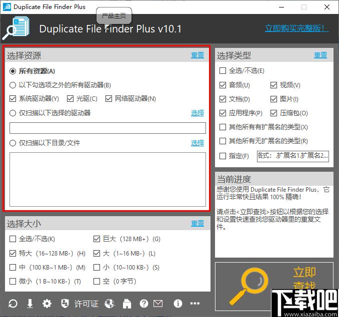
Task: Toggle the 光驱(C) optical drive checkbox
Action: pyautogui.click(x=70, y=99)
